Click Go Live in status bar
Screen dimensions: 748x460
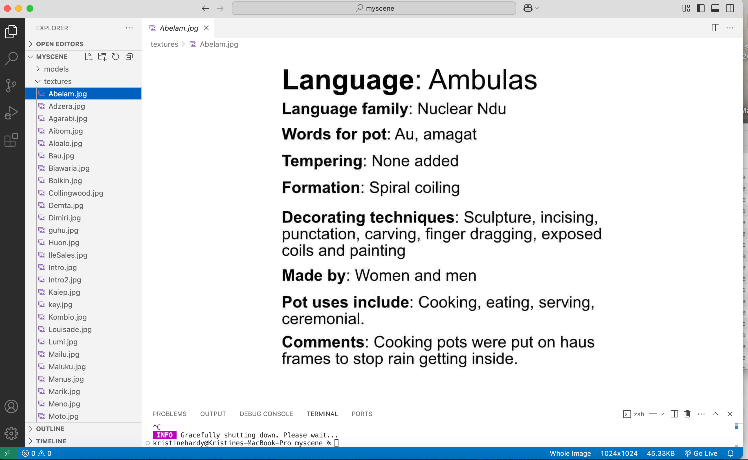click(x=701, y=453)
